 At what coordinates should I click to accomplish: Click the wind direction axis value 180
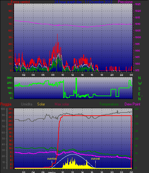pyautogui.click(x=9, y=88)
